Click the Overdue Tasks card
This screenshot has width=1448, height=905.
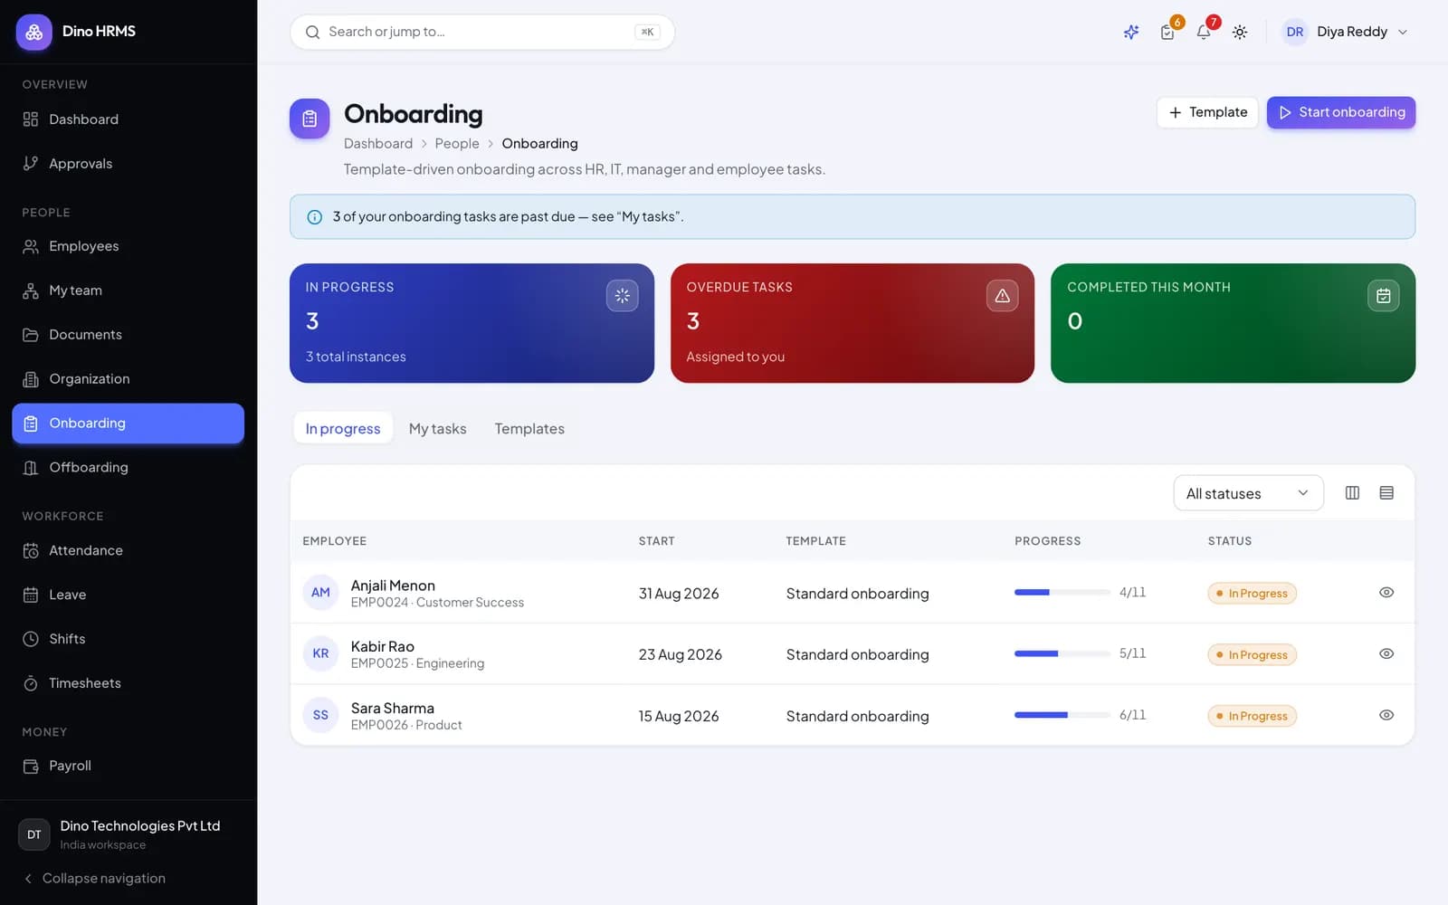(x=853, y=323)
